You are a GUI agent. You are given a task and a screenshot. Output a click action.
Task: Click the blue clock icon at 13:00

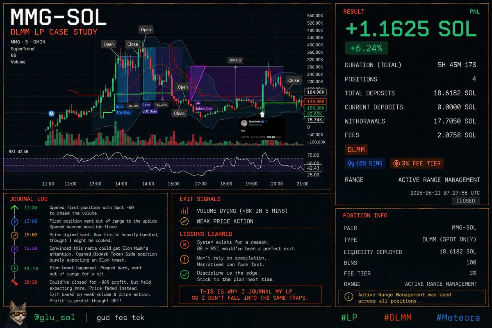pyautogui.click(x=14, y=222)
